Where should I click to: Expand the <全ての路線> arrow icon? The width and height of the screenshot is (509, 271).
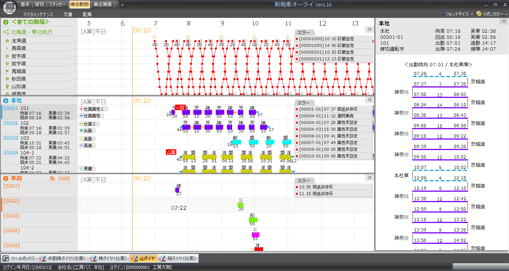[6, 22]
